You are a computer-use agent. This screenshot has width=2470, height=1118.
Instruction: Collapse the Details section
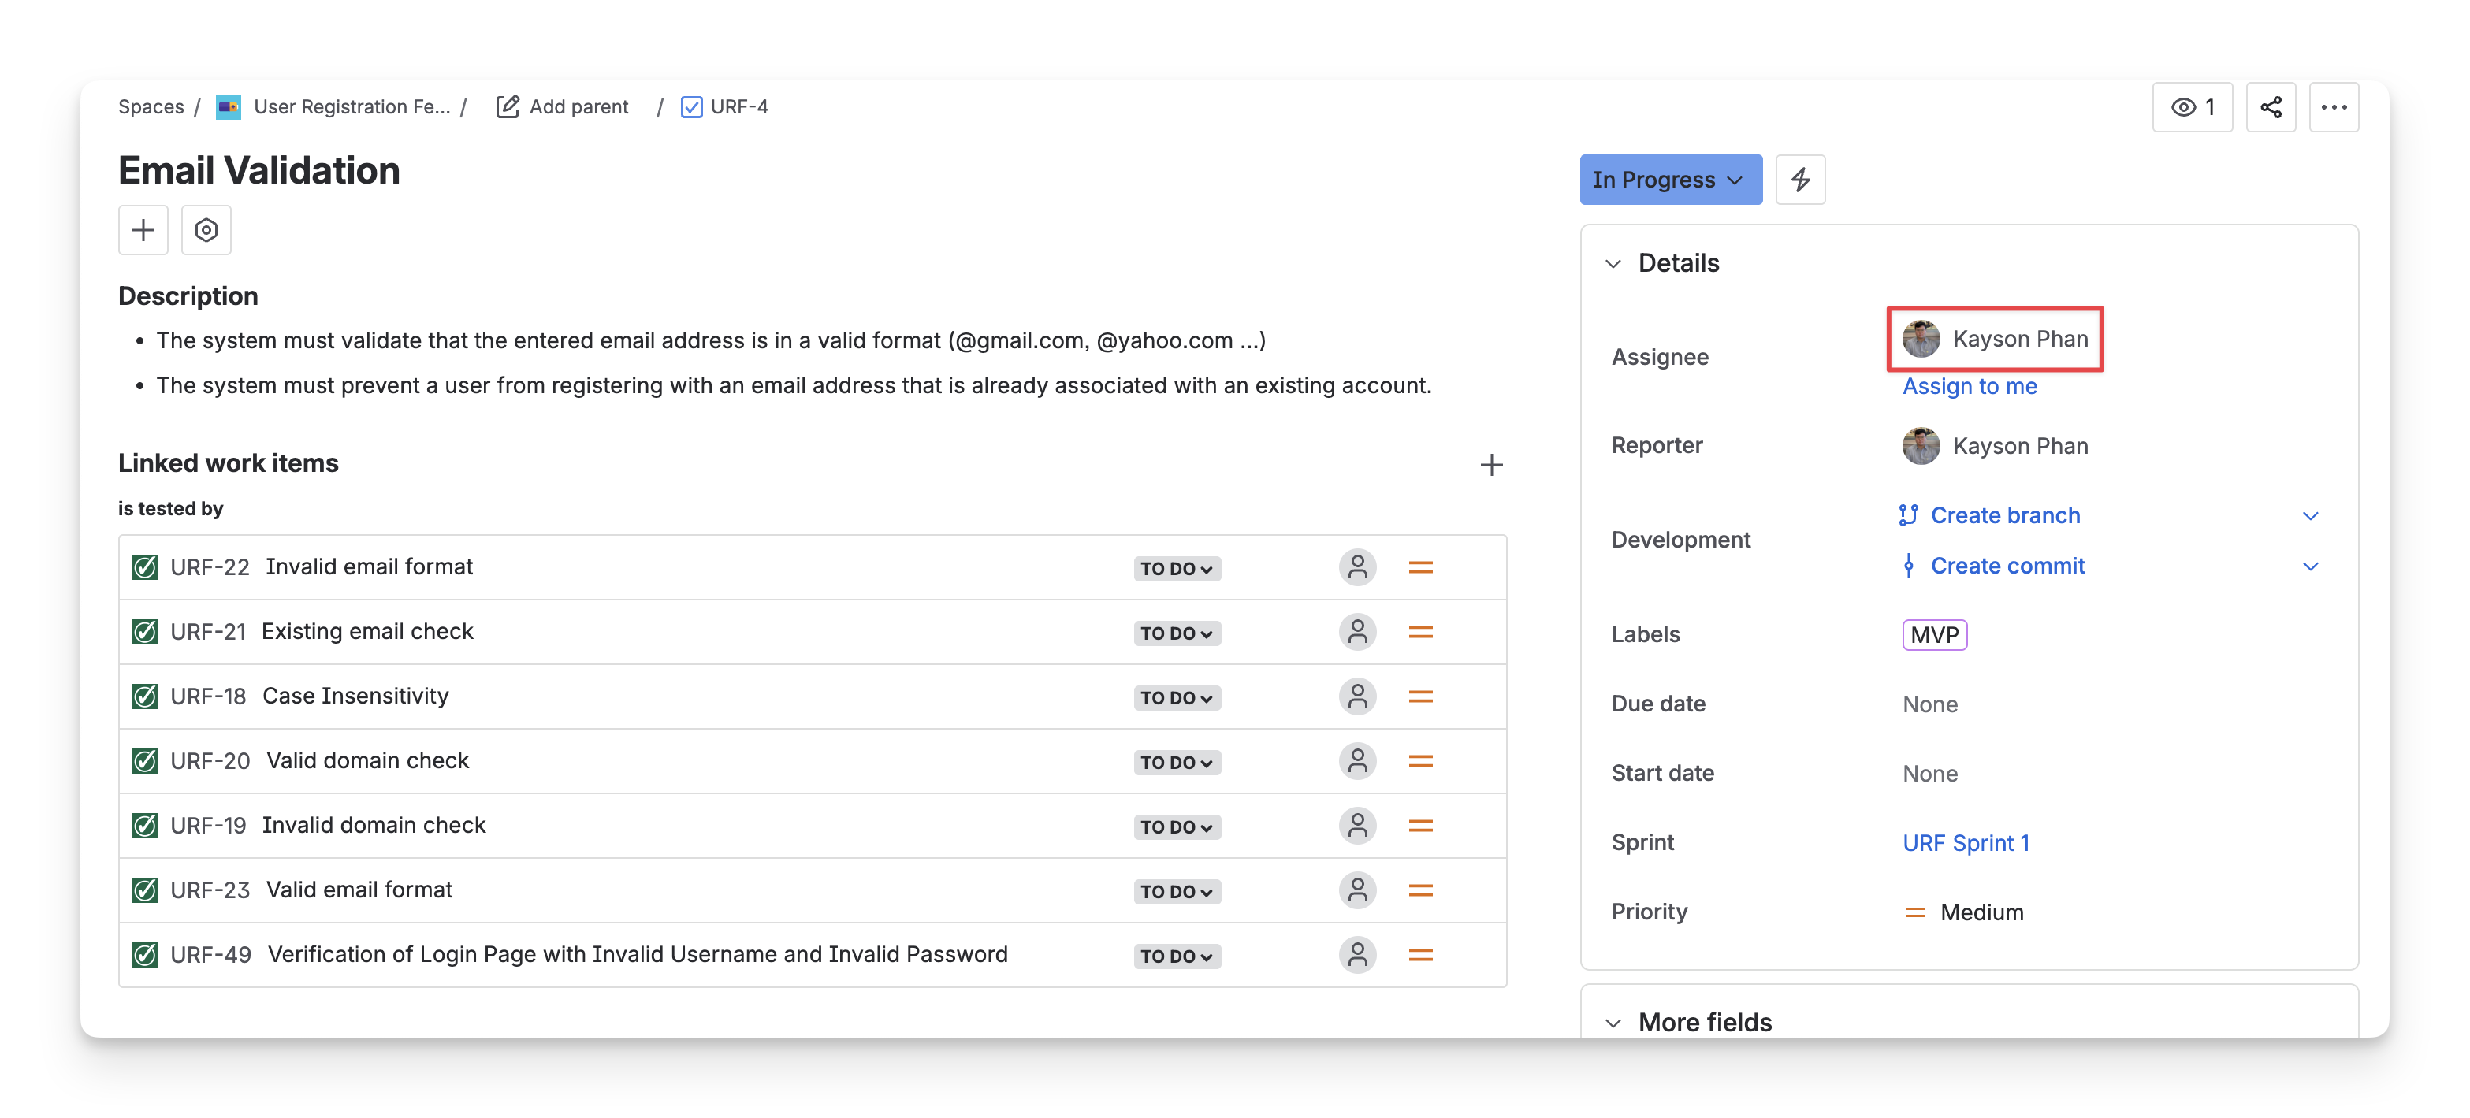1614,264
